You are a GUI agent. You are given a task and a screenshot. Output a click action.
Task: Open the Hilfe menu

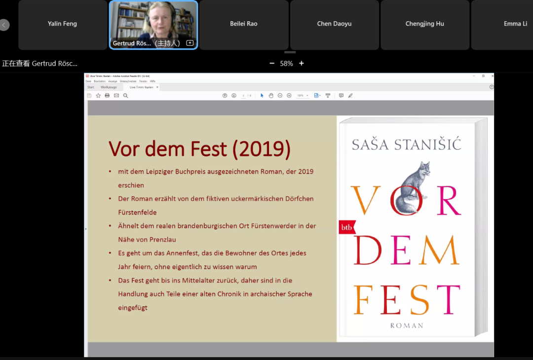pyautogui.click(x=152, y=81)
